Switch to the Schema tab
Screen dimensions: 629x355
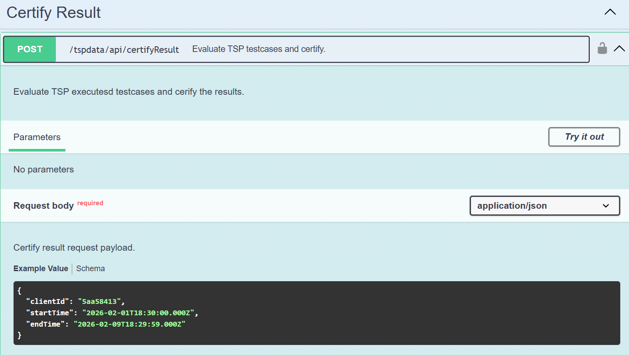click(90, 269)
